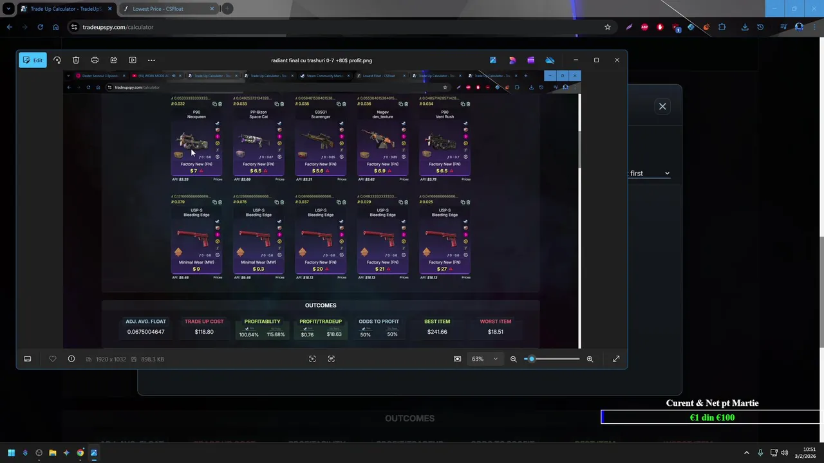Toggle the filmstrip view in Photos
This screenshot has height=463, width=824.
pyautogui.click(x=28, y=359)
